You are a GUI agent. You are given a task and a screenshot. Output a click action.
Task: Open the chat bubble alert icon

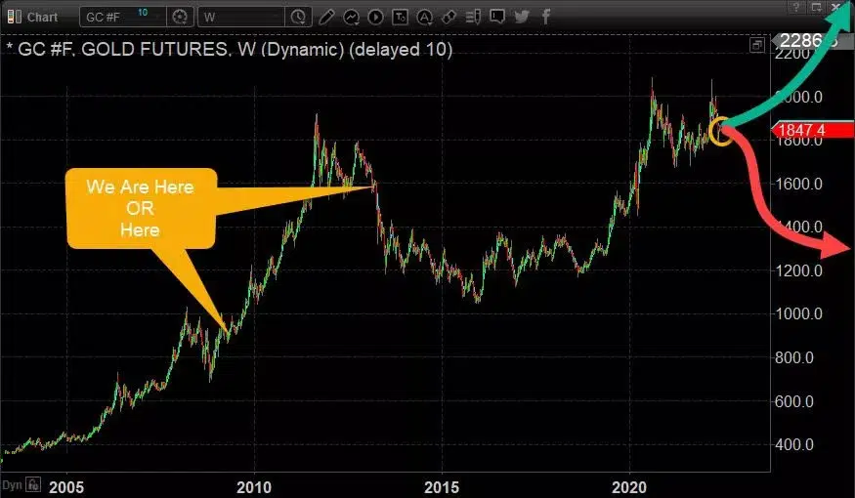(x=497, y=17)
